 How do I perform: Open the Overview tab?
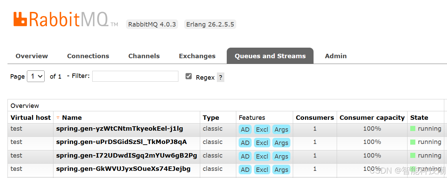(x=32, y=56)
